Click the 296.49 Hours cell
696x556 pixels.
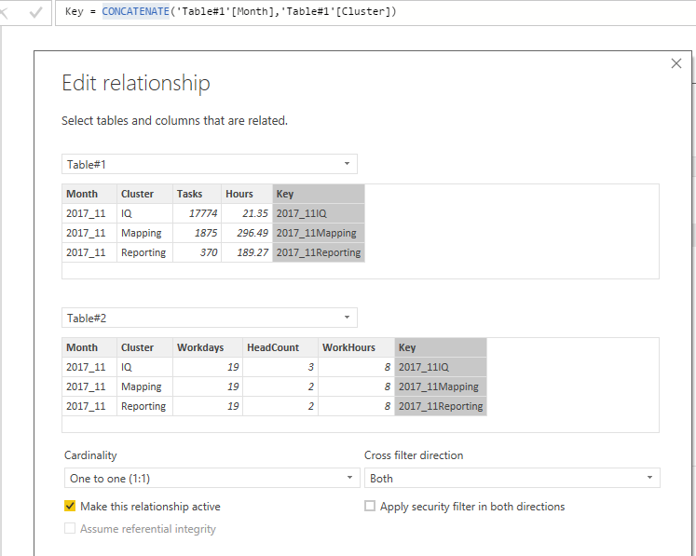[247, 233]
